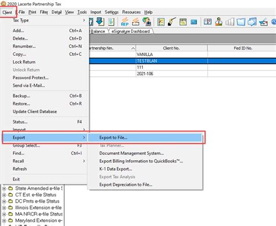Image resolution: width=276 pixels, height=226 pixels.
Task: Click the REP toolbar icon
Action: [125, 22]
